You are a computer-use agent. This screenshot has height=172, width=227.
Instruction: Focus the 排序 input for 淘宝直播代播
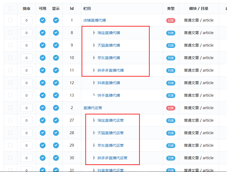click(26, 33)
